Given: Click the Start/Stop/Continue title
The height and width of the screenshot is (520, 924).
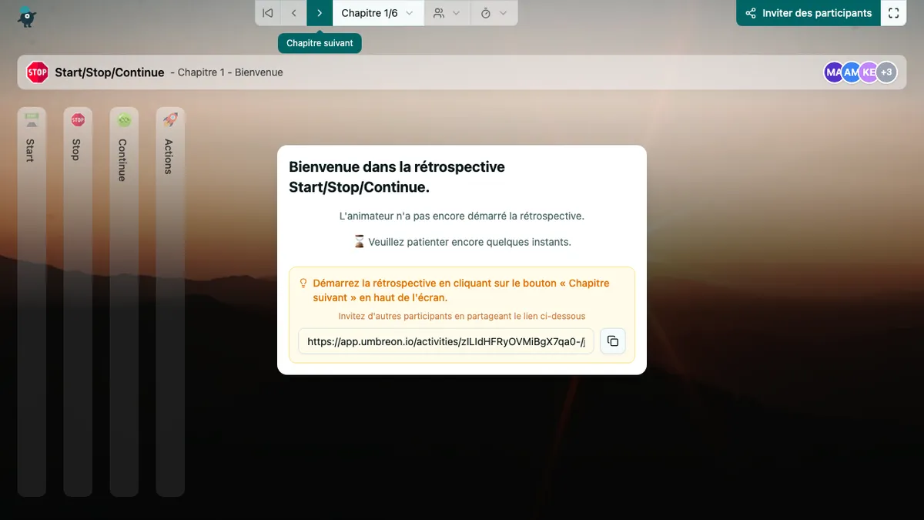Looking at the screenshot, I should [x=109, y=72].
